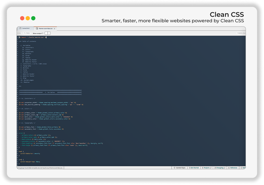Click the Settings gear icon in status bar
Screen dimensions: 264x185
click(x=241, y=168)
